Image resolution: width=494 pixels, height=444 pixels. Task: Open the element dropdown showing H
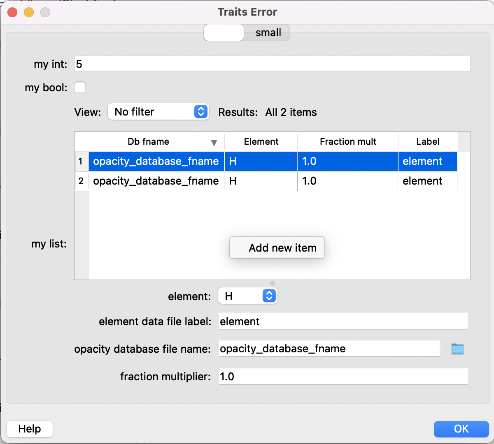(x=239, y=296)
